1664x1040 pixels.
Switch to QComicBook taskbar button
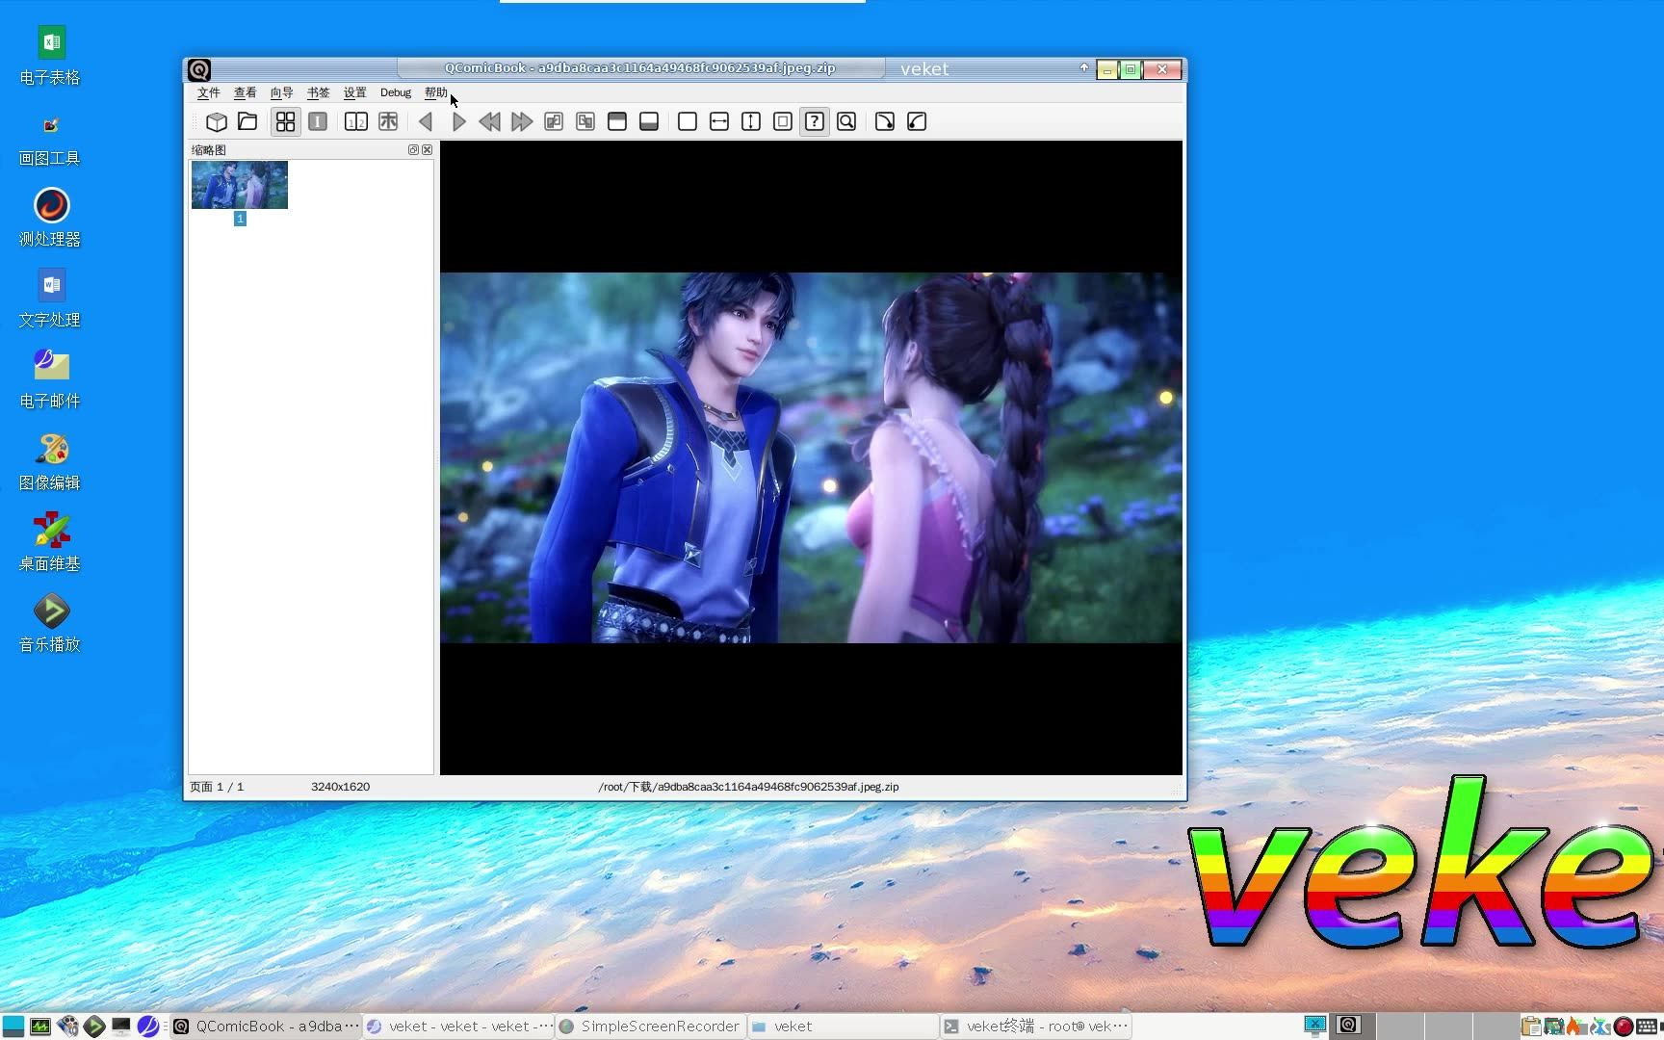[x=267, y=1027]
